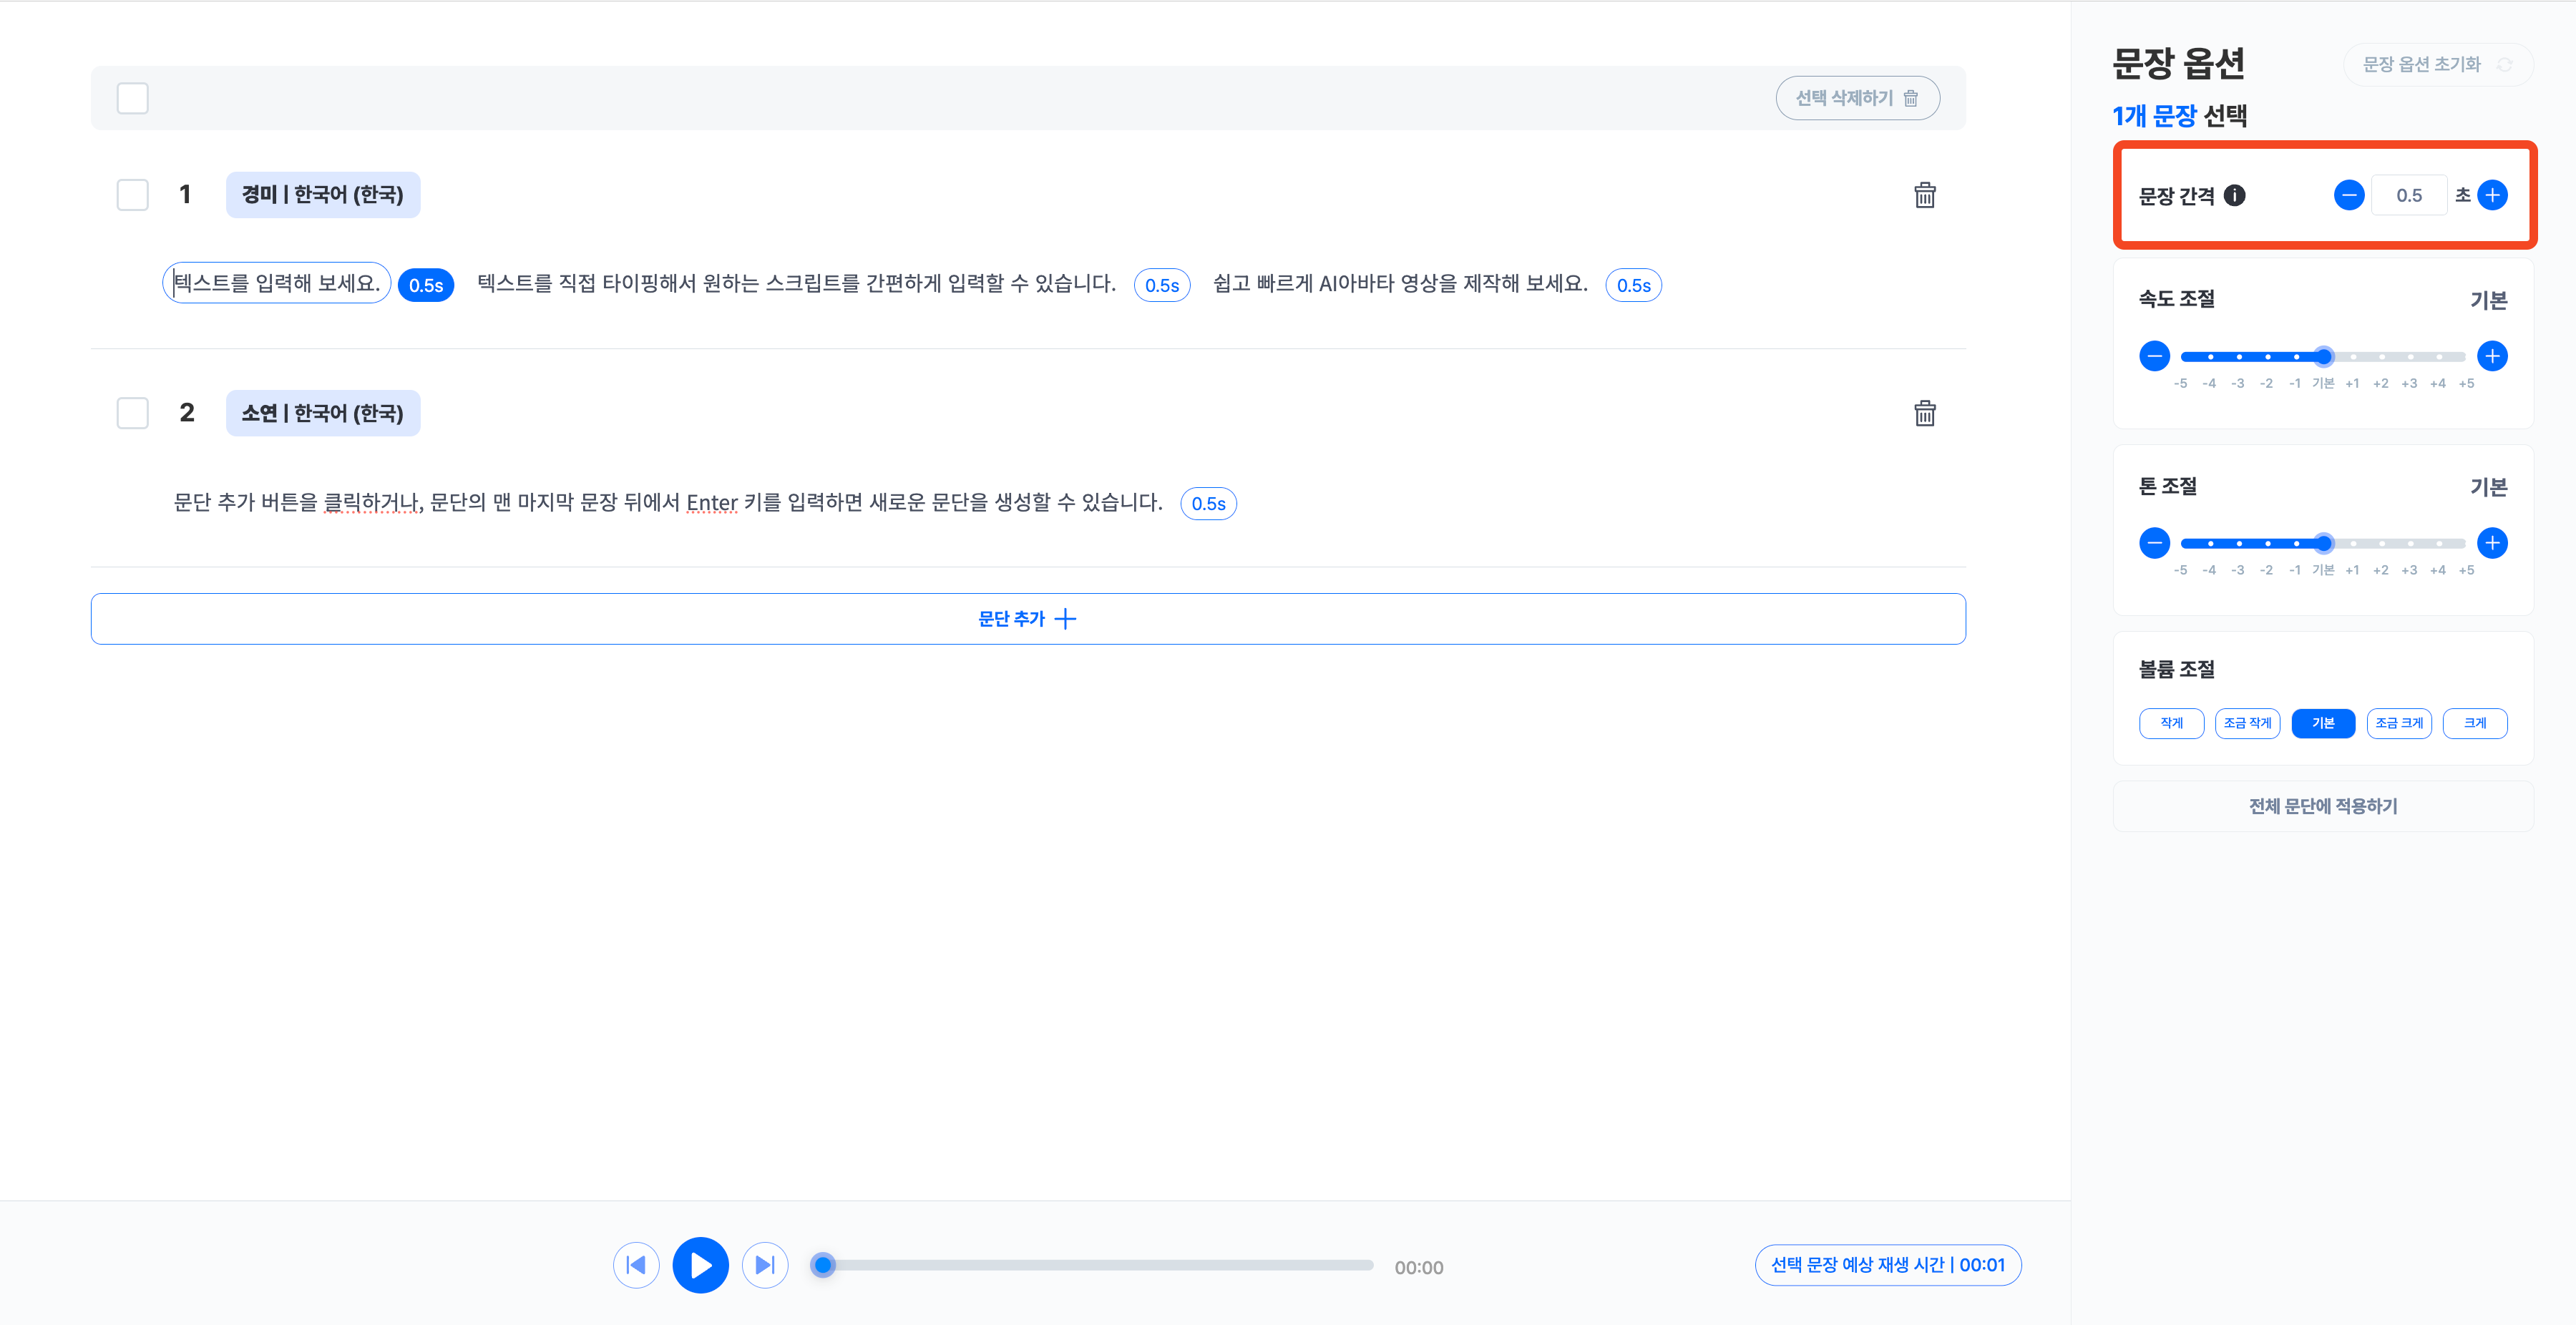Lower tone with 톤 조절 minus icon
The image size is (2576, 1325).
[2154, 543]
